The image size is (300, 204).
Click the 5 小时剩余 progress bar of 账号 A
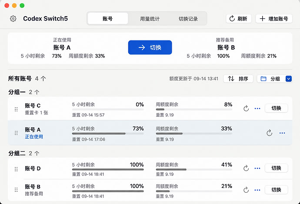(x=108, y=133)
